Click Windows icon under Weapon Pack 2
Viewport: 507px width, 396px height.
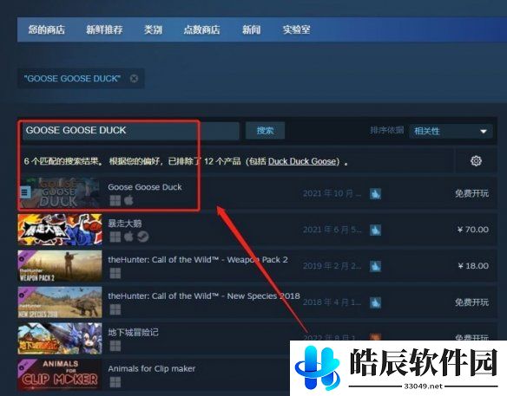pyautogui.click(x=115, y=273)
